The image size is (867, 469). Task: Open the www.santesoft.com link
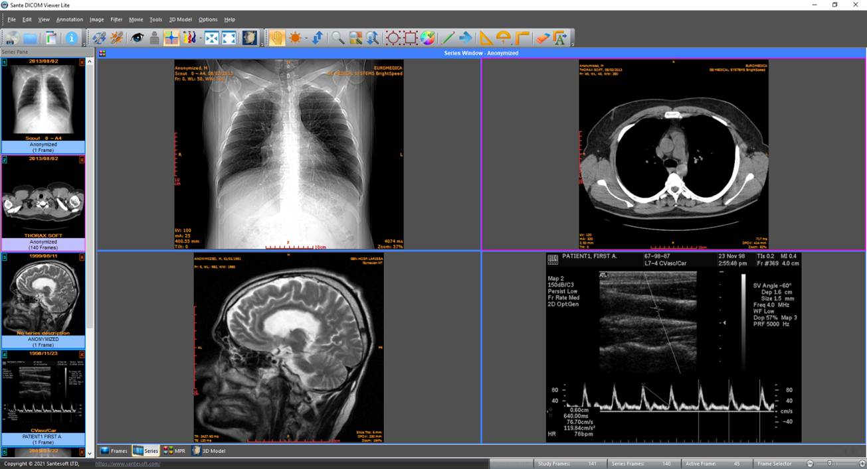point(128,464)
